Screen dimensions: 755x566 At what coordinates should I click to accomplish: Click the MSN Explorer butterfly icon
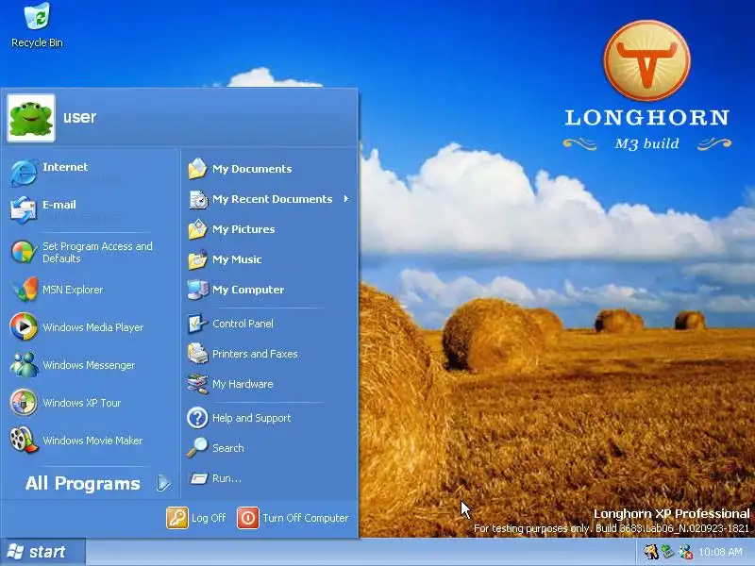[24, 290]
